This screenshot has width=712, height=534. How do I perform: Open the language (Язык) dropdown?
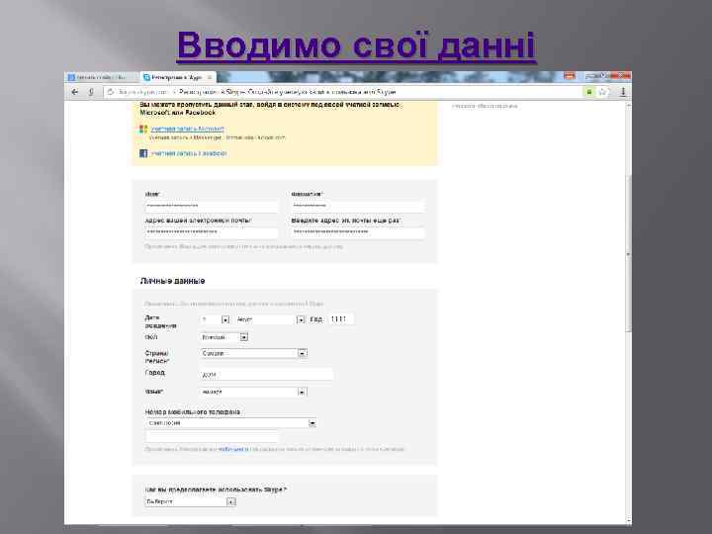(x=254, y=392)
